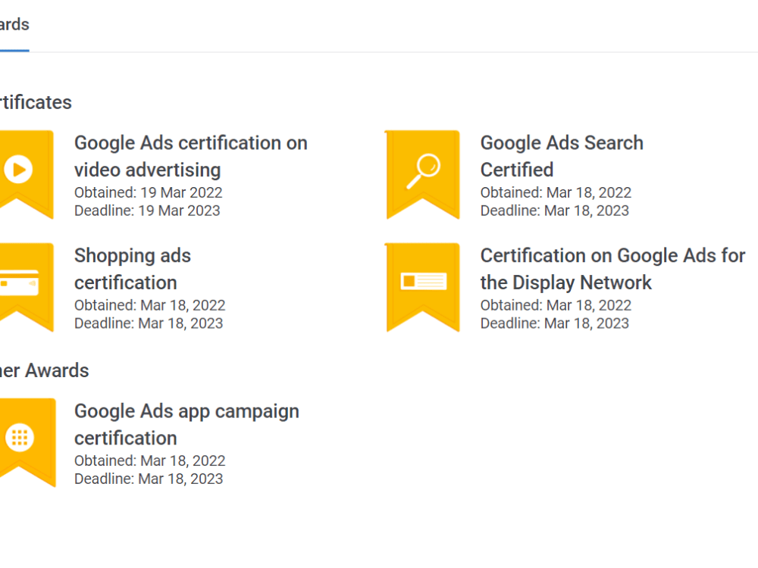758x568 pixels.
Task: Open Google Ads app campaign certification title
Action: coord(186,425)
